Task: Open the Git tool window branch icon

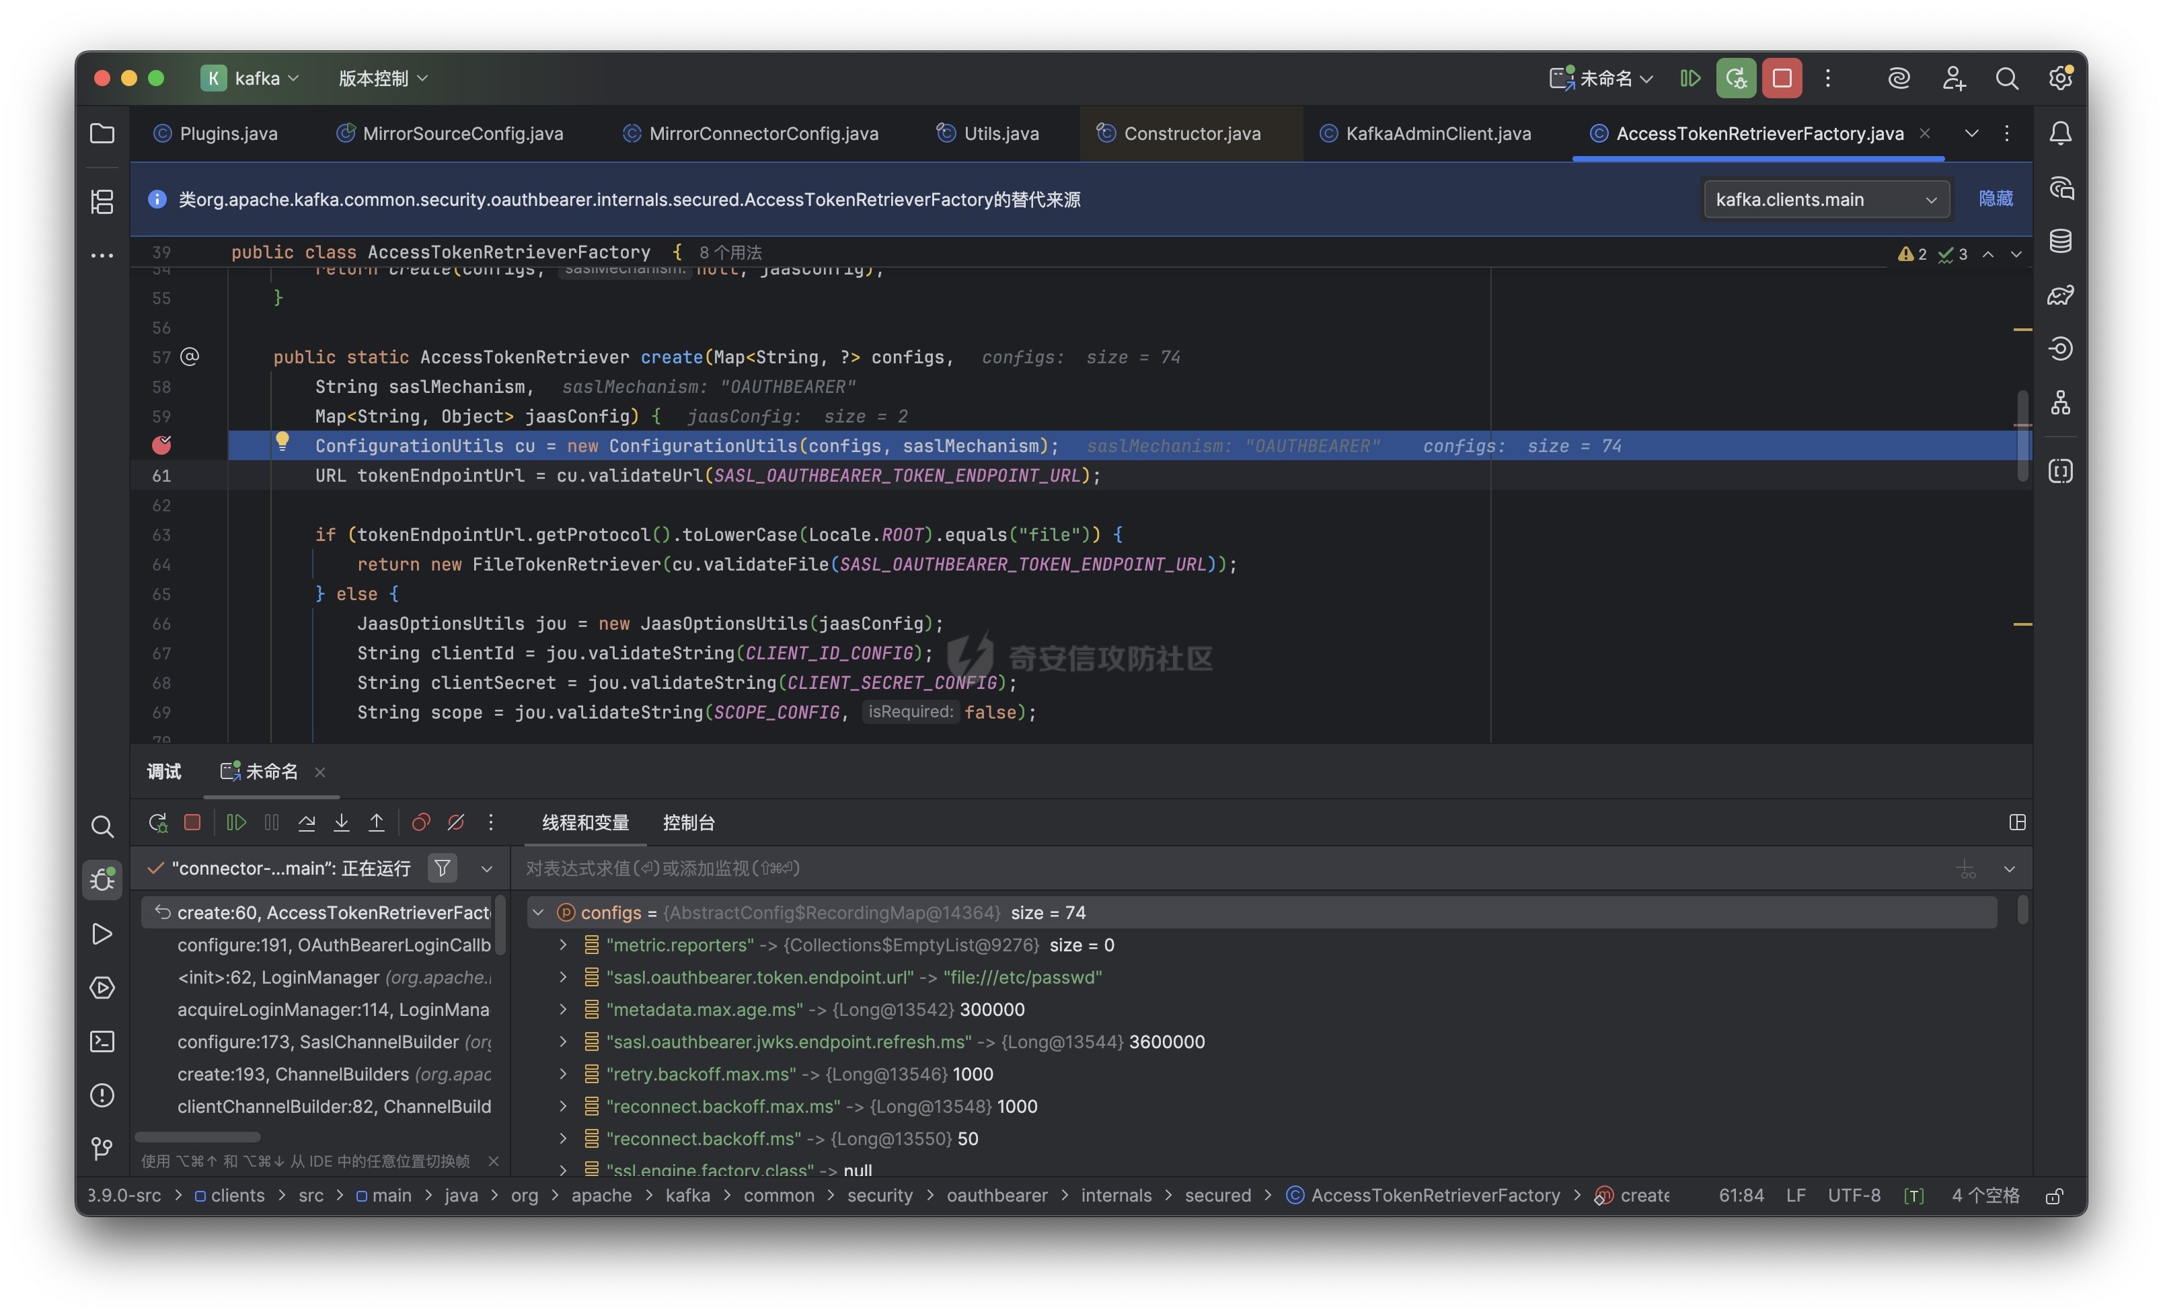Action: pyautogui.click(x=102, y=1148)
